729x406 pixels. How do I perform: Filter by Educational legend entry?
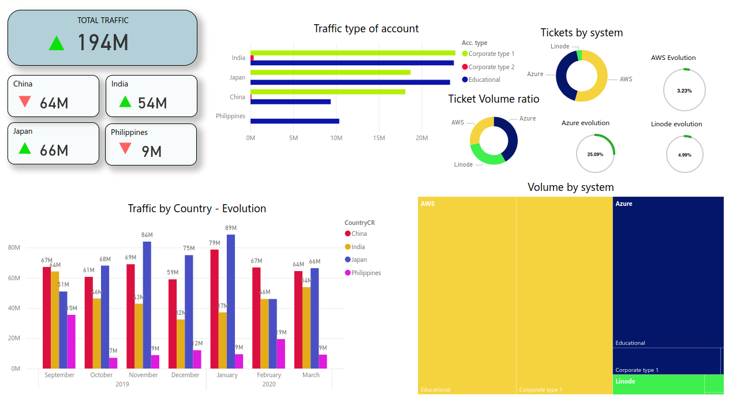pos(484,80)
